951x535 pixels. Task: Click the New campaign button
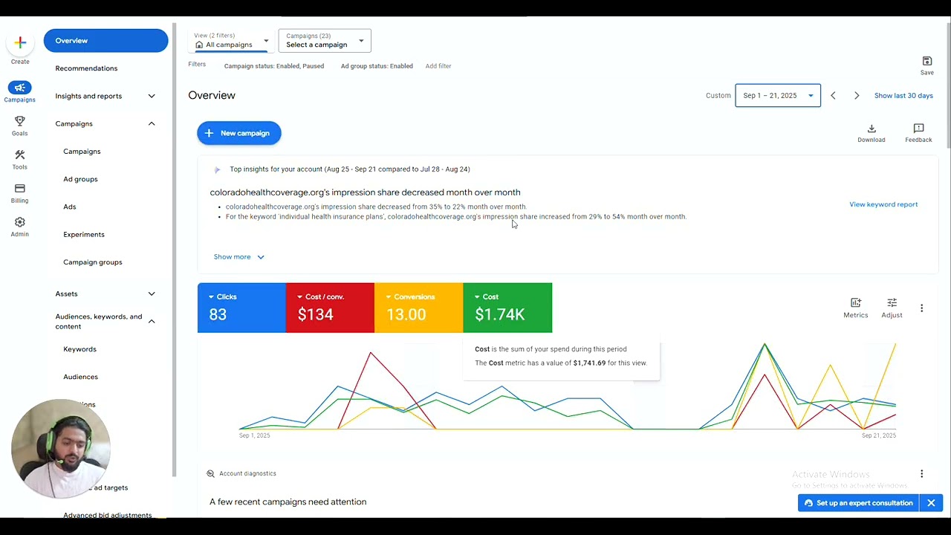click(x=239, y=133)
